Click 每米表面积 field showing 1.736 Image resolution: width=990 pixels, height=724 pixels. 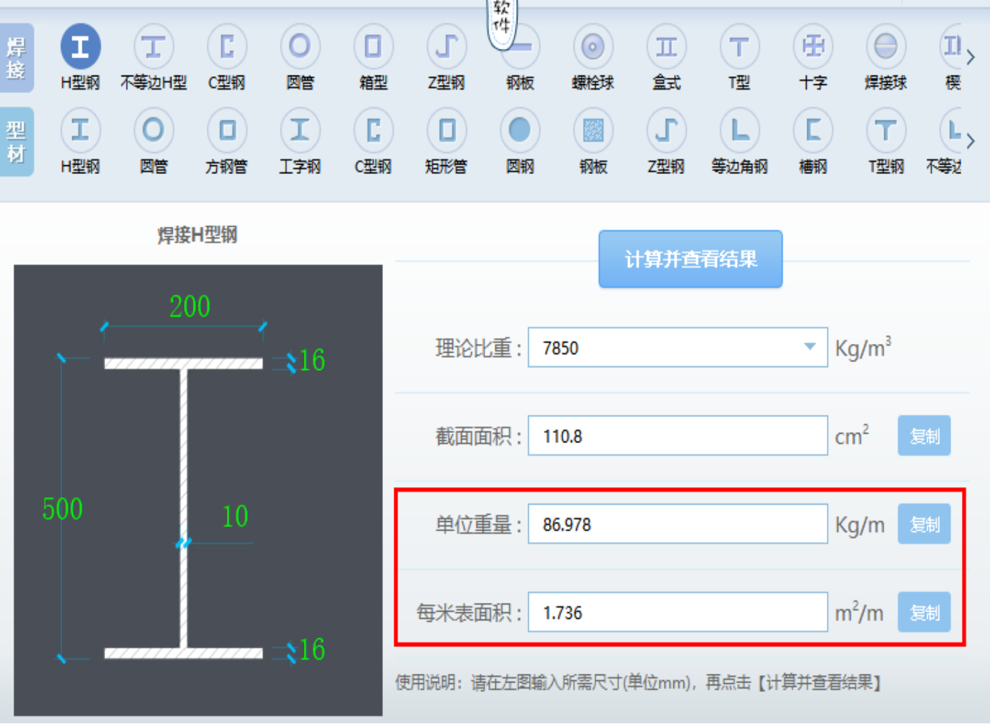tap(677, 612)
